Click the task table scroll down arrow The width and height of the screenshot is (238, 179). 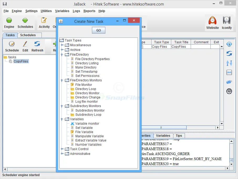(222, 123)
